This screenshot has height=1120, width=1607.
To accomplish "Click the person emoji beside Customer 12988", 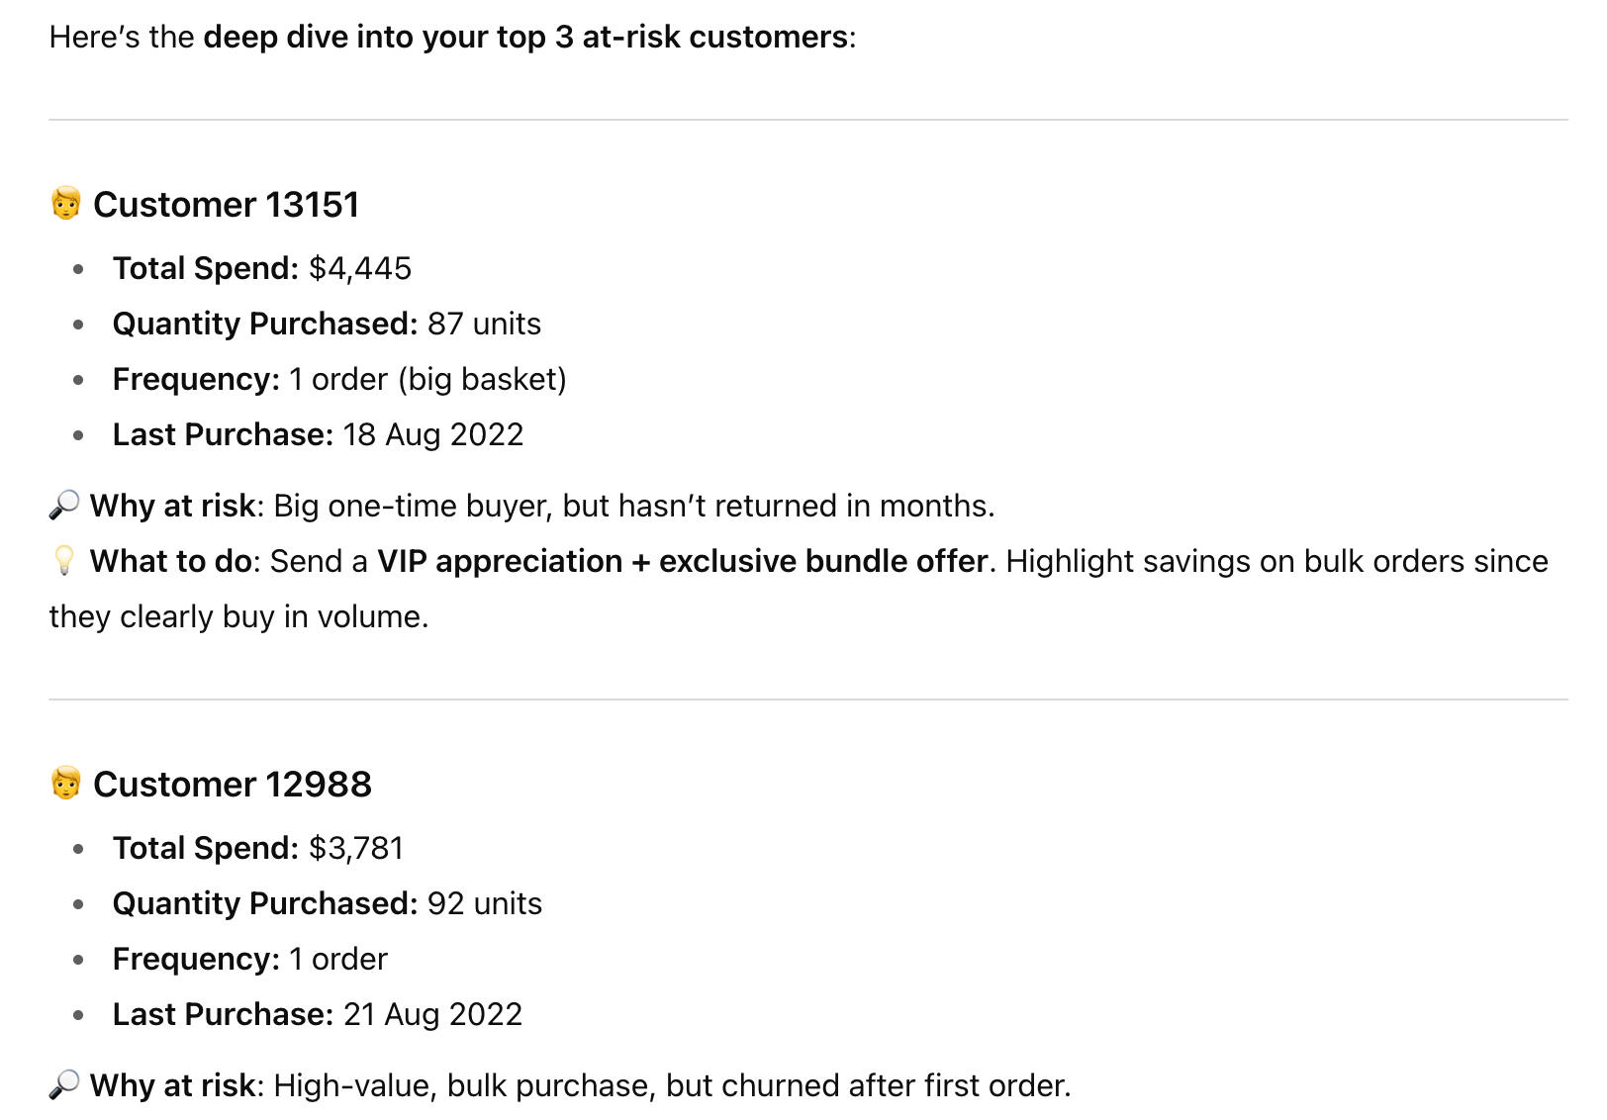I will point(65,784).
